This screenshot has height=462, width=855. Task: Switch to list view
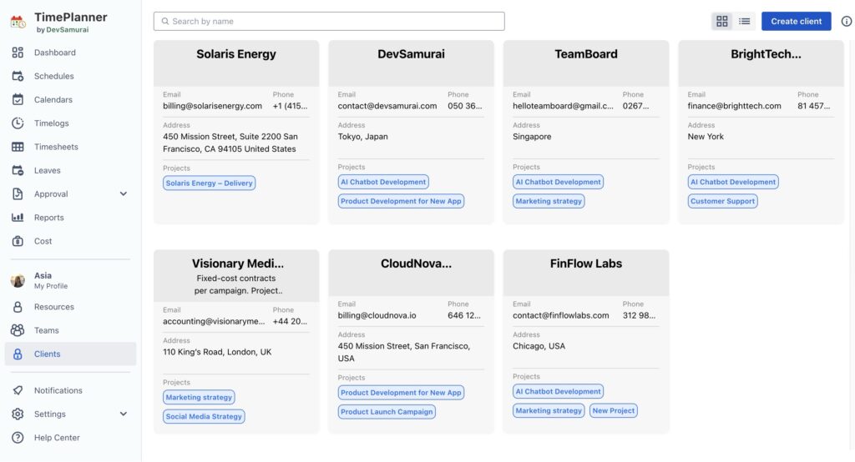coord(744,21)
